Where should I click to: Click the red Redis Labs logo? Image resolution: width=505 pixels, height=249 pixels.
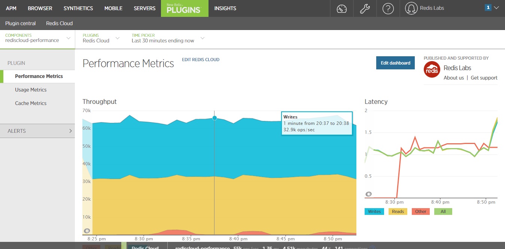[432, 69]
